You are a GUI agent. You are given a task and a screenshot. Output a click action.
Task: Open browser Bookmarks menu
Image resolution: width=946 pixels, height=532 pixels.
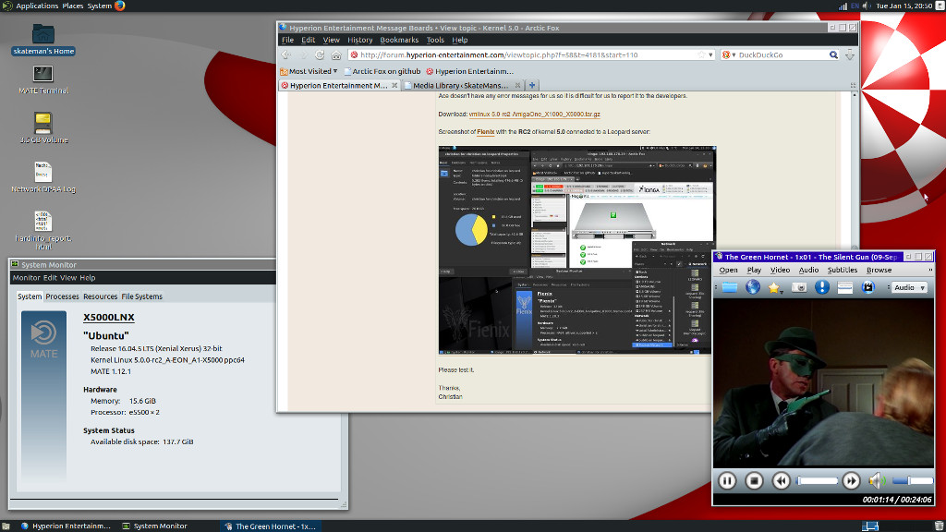click(x=399, y=40)
